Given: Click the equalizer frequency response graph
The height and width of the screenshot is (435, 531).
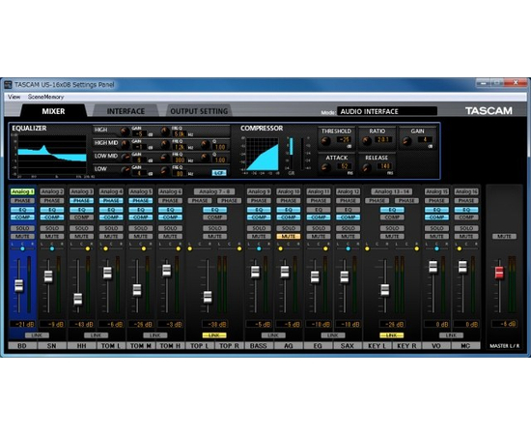Looking at the screenshot, I should pyautogui.click(x=52, y=156).
